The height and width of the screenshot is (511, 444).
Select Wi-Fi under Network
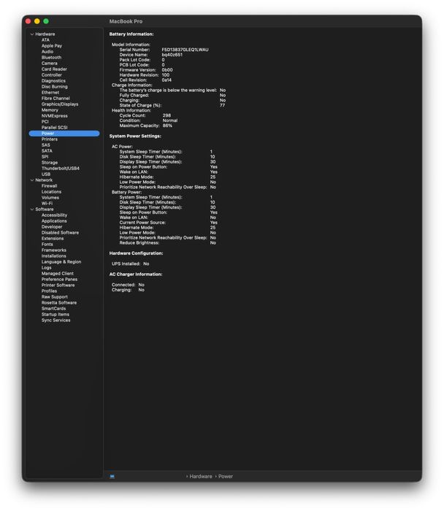pos(47,204)
